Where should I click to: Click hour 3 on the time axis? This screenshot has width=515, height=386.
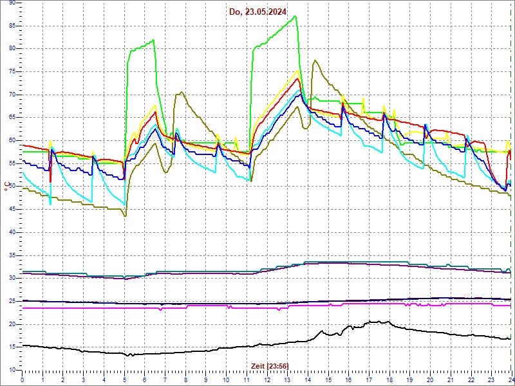pyautogui.click(x=83, y=380)
